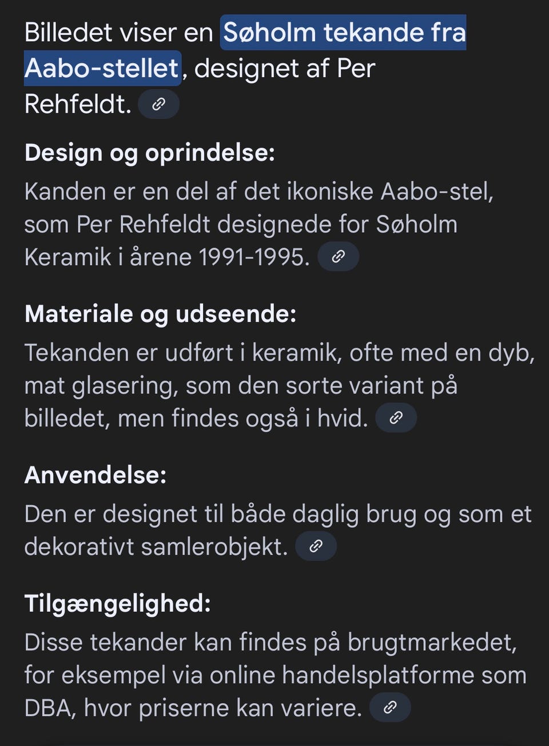Open the citation link after "Rehfeldt"
549x746 pixels.
(158, 104)
